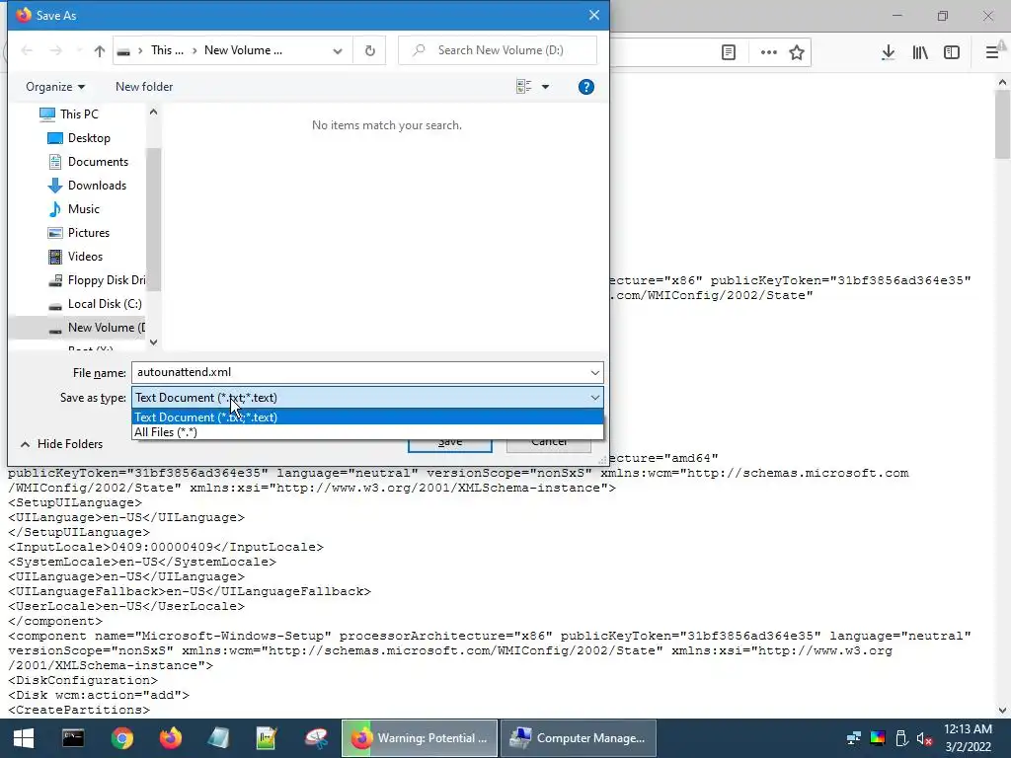Open the Organize menu

55,87
